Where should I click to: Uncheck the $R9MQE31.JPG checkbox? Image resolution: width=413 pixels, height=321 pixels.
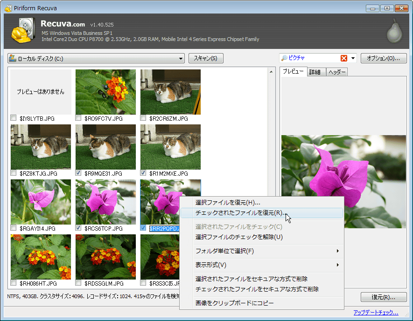[78, 173]
